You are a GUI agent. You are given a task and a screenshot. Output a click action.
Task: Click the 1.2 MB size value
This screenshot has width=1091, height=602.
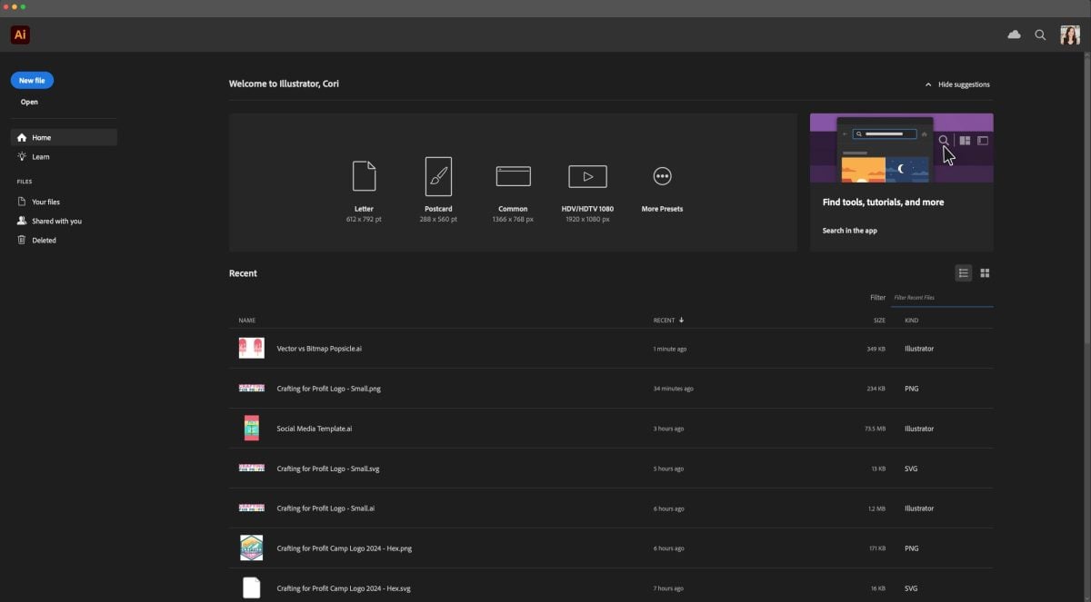[x=876, y=508]
